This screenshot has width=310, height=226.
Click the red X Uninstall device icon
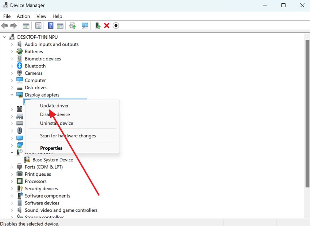(x=106, y=26)
